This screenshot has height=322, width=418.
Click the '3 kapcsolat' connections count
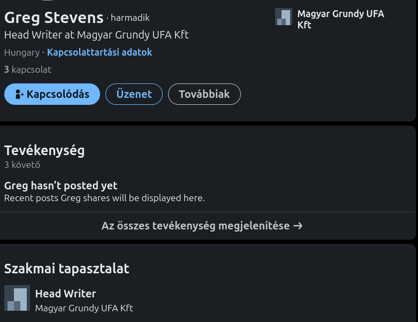(28, 70)
